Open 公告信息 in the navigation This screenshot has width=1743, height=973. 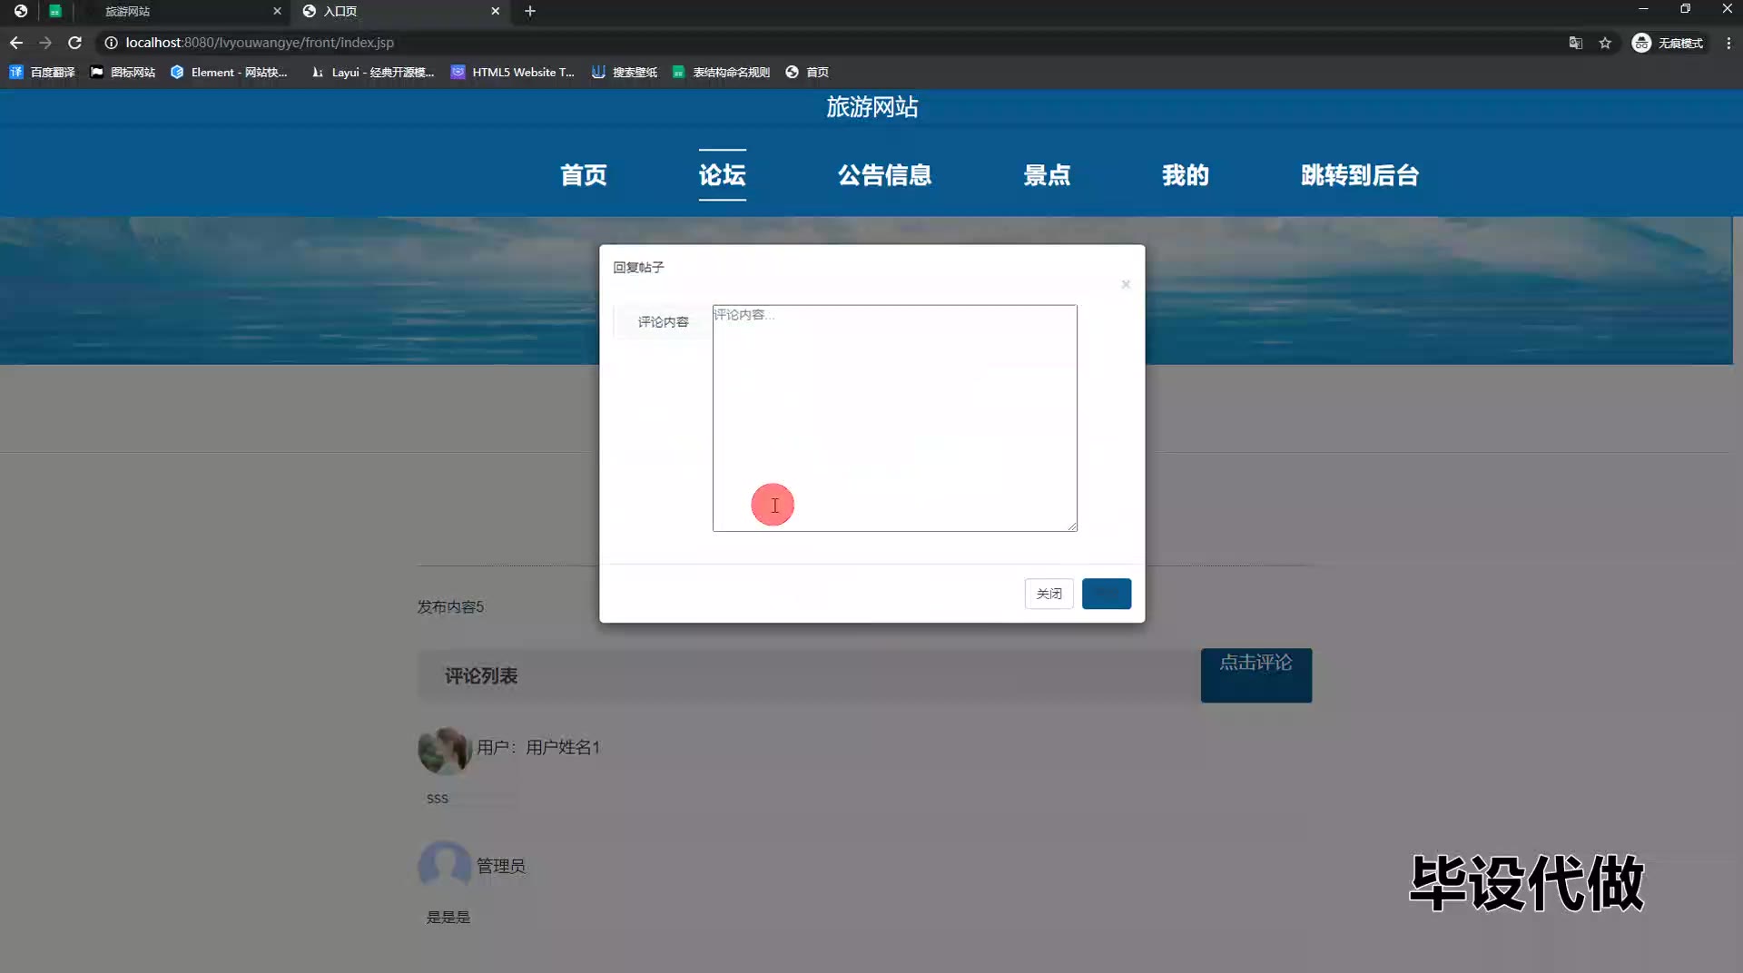885,175
